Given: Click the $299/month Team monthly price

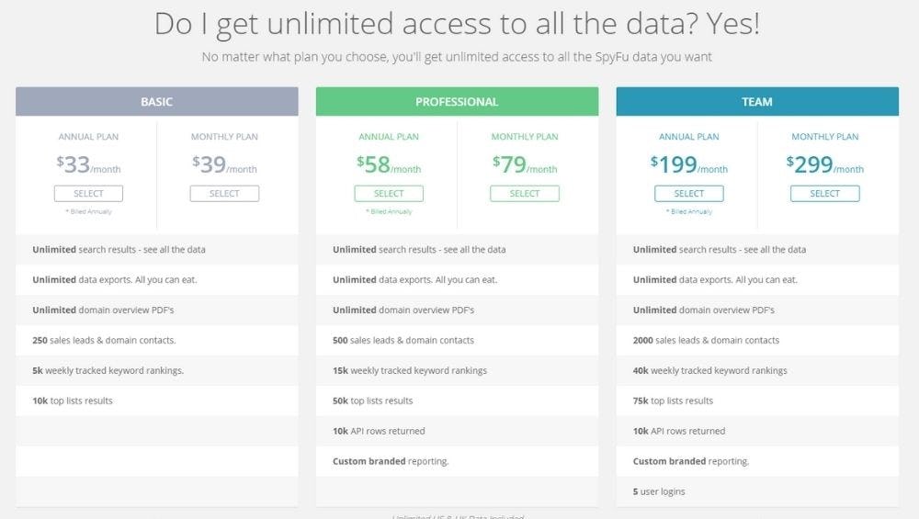Looking at the screenshot, I should click(x=825, y=165).
